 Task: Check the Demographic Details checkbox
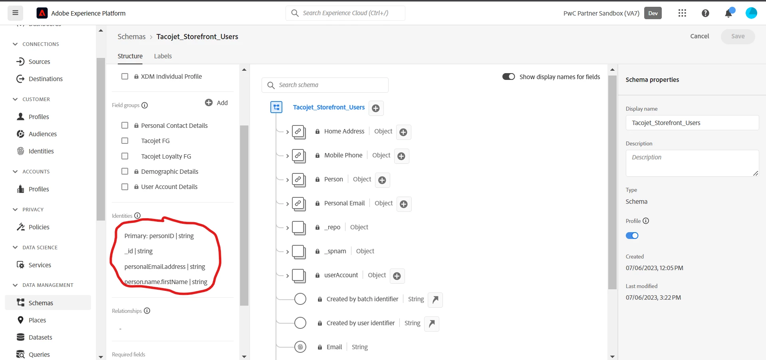coord(125,171)
